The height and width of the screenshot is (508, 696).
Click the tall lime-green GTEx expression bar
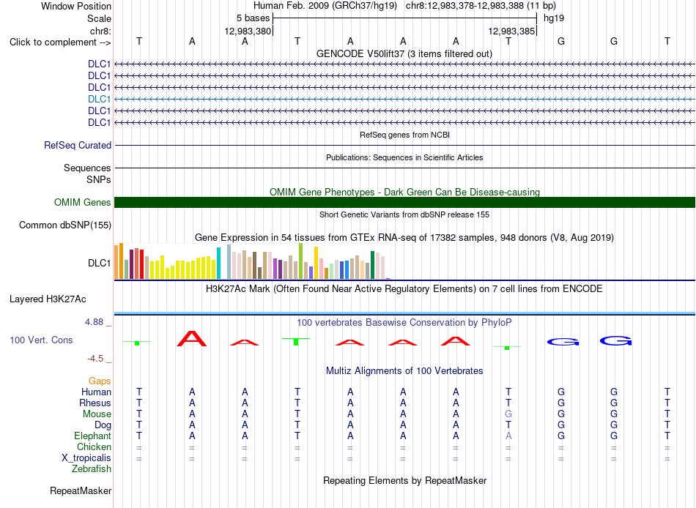click(x=300, y=261)
